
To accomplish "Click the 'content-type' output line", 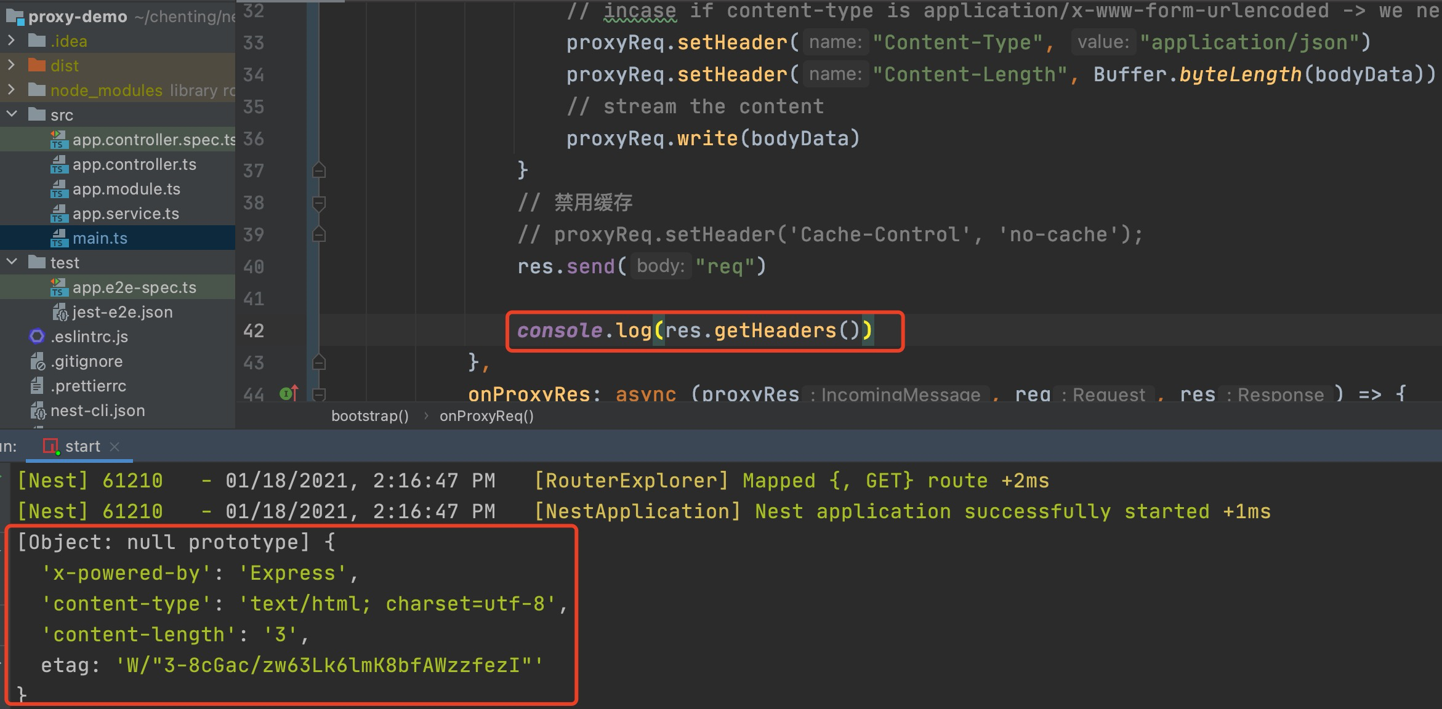I will point(304,604).
